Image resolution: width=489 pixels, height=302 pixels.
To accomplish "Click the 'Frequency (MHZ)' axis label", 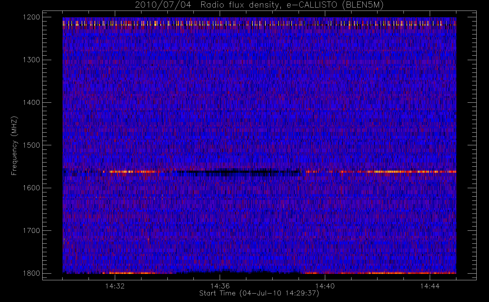I will pyautogui.click(x=14, y=146).
